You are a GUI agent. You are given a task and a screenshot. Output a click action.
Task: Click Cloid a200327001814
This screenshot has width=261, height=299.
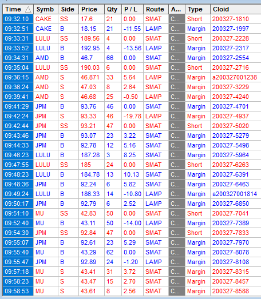pyautogui.click(x=235, y=194)
